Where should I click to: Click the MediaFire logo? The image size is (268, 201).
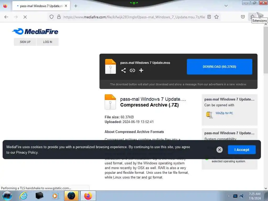click(x=35, y=31)
